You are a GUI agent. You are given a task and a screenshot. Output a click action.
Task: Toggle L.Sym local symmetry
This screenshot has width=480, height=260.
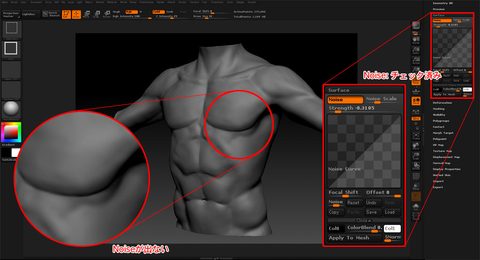[x=416, y=111]
